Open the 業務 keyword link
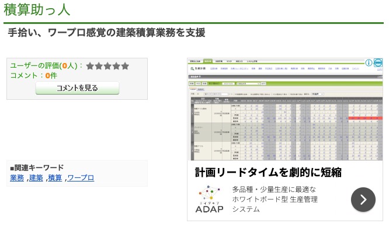Image resolution: width=389 pixels, height=227 pixels. coord(17,177)
